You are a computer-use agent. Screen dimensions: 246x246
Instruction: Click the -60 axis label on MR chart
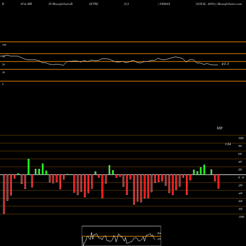pos(240,201)
